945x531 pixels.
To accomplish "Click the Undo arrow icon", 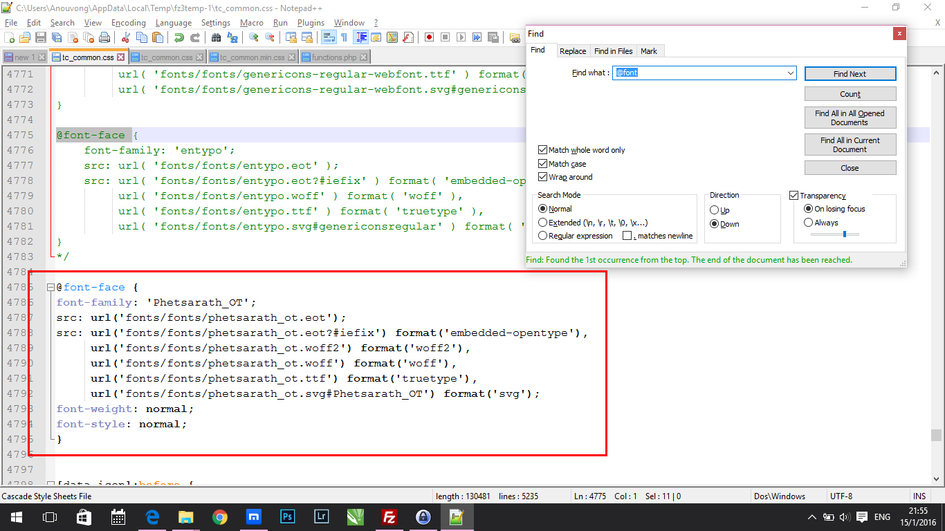I will coord(179,37).
